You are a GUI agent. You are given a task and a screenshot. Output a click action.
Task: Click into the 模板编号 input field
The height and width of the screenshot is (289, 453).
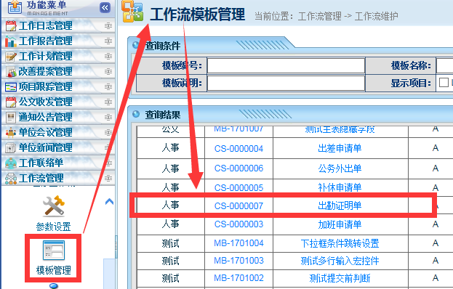[286, 65]
